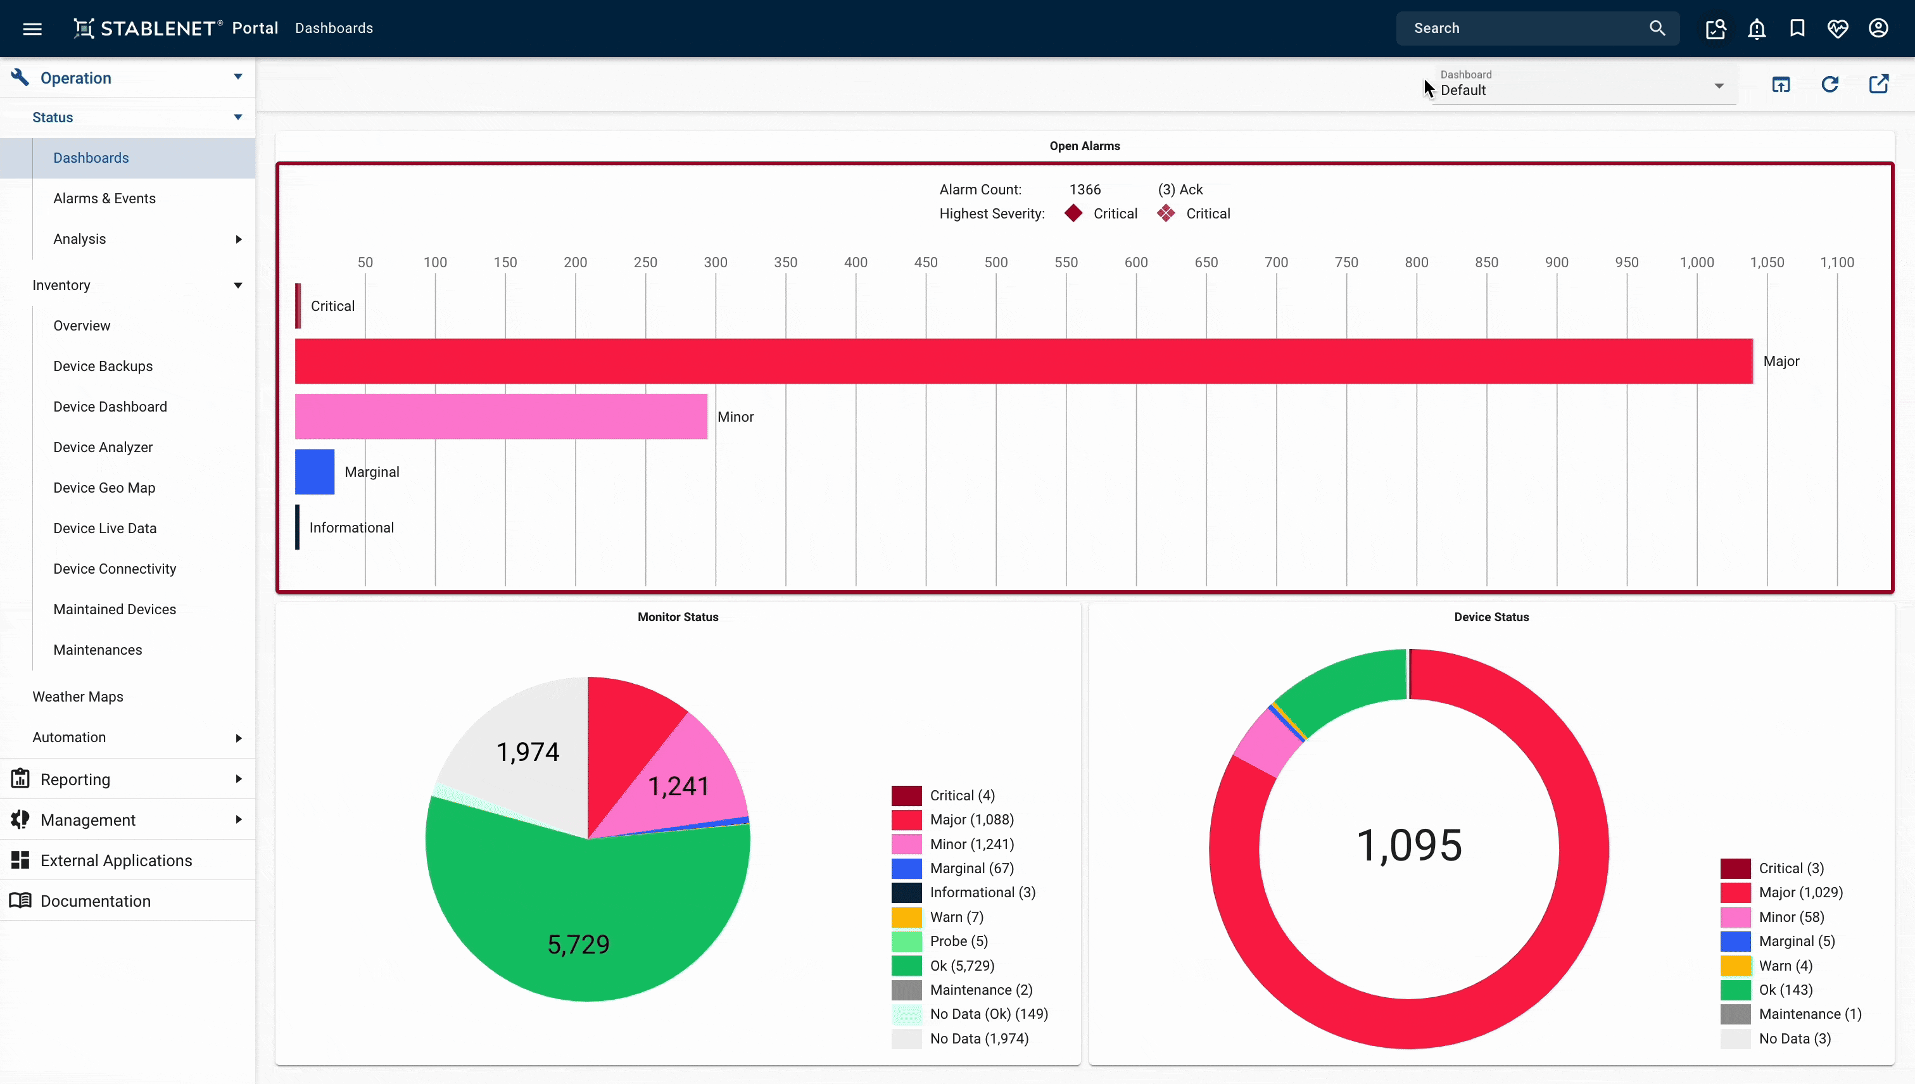Click the dashboard layout window icon
The image size is (1915, 1084).
click(x=1781, y=84)
